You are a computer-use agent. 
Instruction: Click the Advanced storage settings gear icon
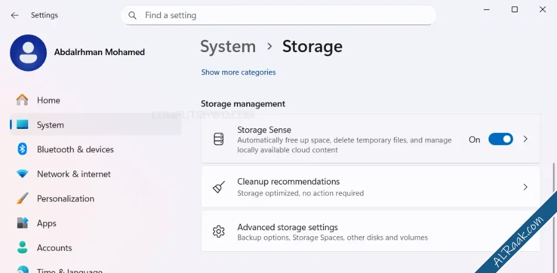pos(219,231)
